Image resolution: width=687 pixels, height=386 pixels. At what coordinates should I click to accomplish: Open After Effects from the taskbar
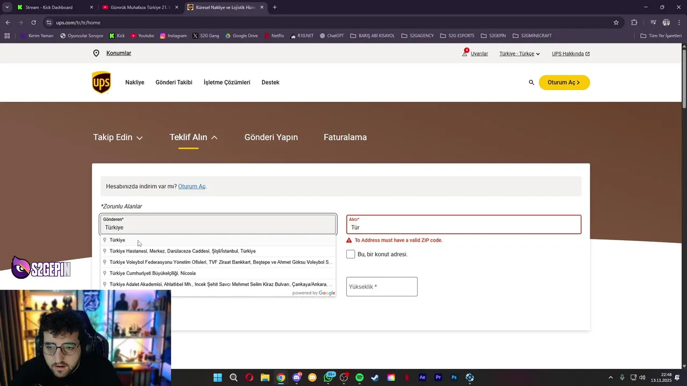pyautogui.click(x=422, y=377)
